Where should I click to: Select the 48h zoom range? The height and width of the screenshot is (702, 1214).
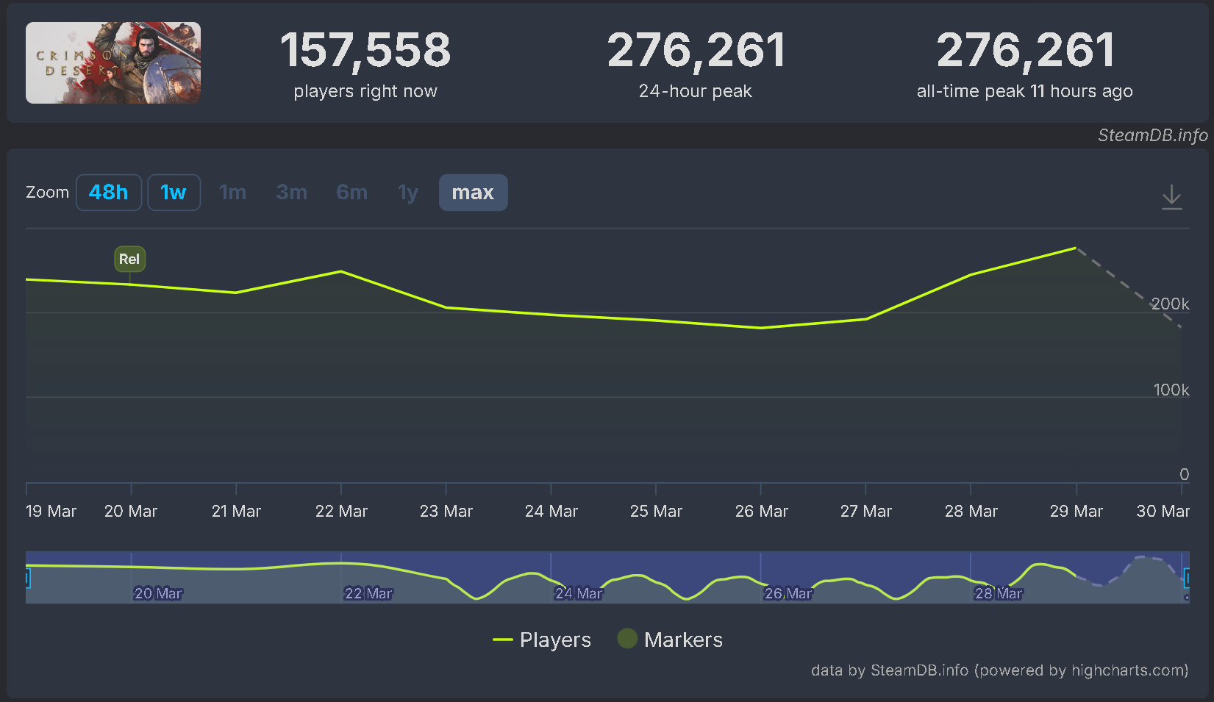(x=109, y=193)
